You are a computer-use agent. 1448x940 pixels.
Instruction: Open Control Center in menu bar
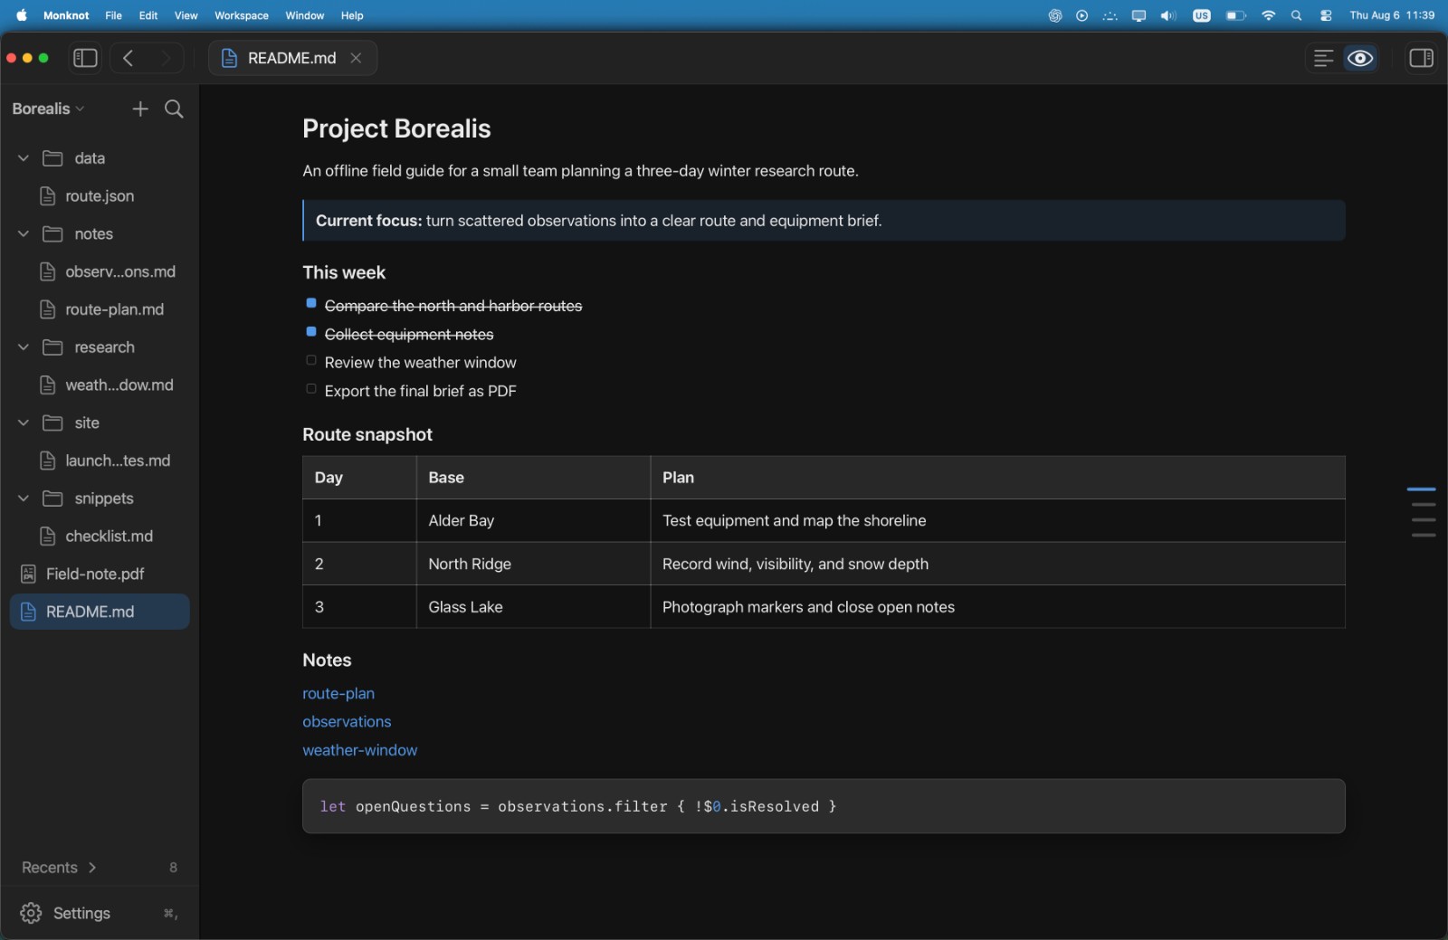1326,15
